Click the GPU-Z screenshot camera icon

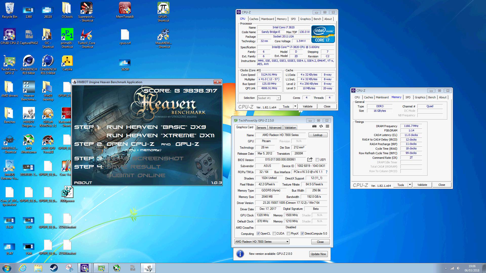pyautogui.click(x=314, y=126)
